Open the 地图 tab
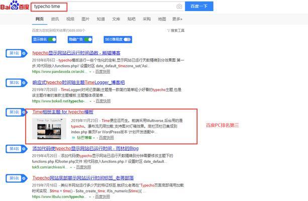The width and height of the screenshot is (308, 201). point(162,19)
